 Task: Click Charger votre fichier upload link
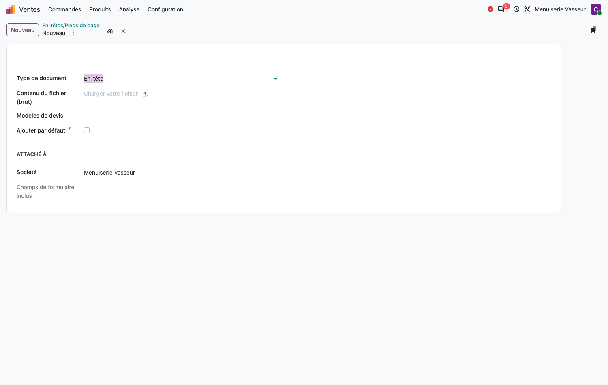(x=111, y=94)
